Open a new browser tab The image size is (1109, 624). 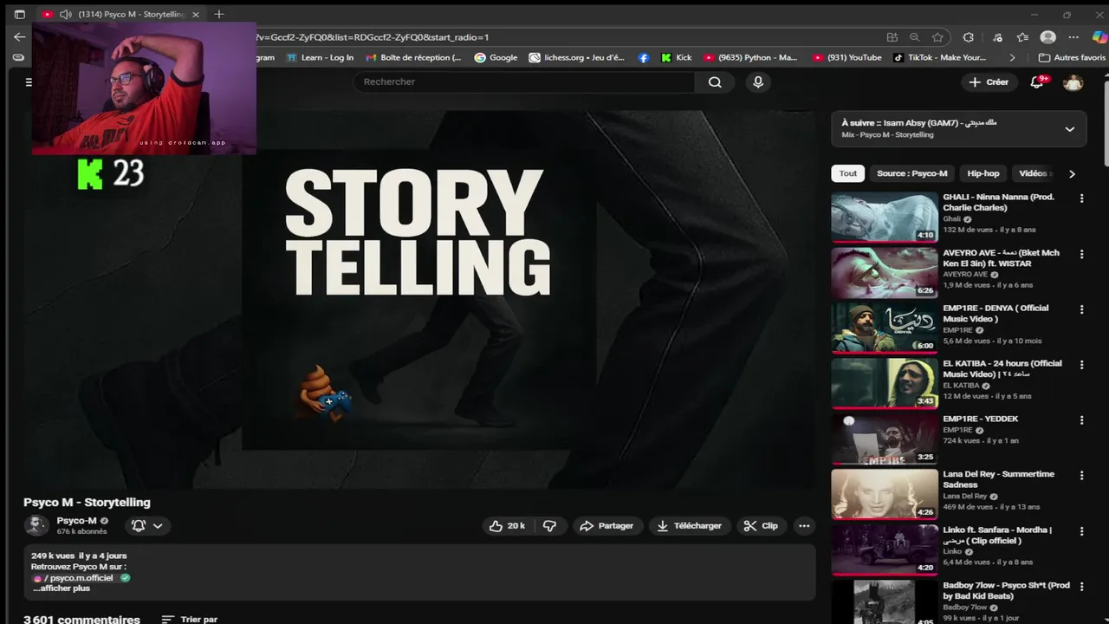tap(219, 14)
